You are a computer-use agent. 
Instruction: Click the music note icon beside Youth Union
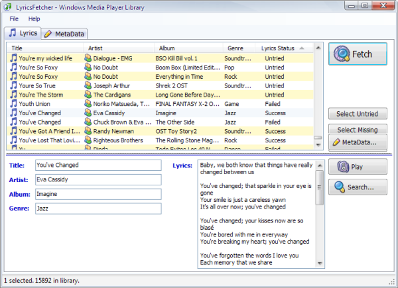coord(13,104)
